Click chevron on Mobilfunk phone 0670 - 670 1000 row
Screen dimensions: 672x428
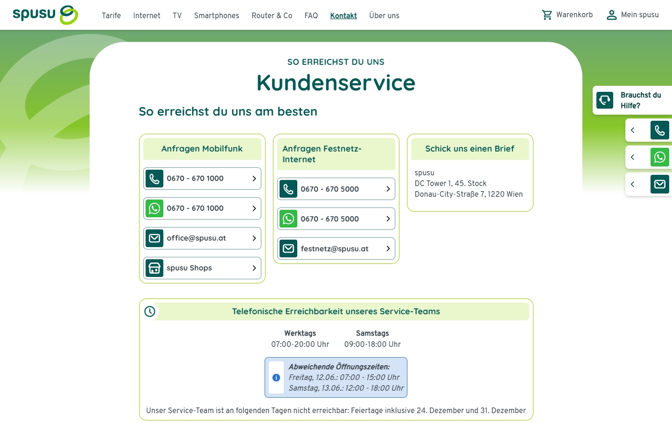(254, 179)
